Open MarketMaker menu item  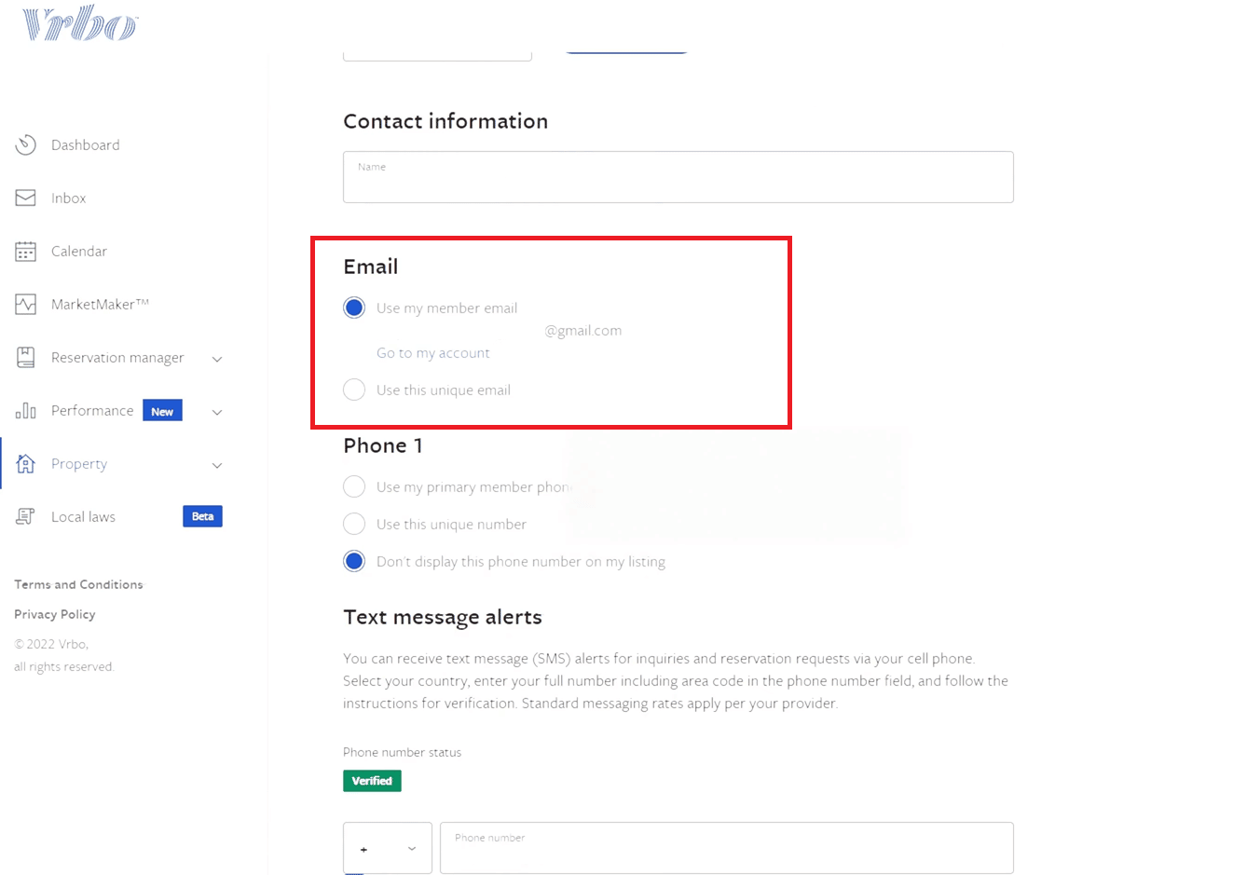100,304
